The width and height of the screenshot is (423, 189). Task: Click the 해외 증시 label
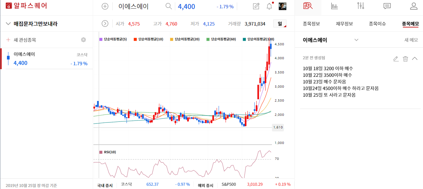tap(205, 185)
